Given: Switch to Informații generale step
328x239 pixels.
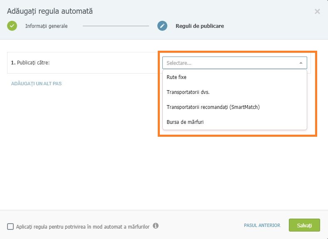Looking at the screenshot, I should tap(47, 26).
